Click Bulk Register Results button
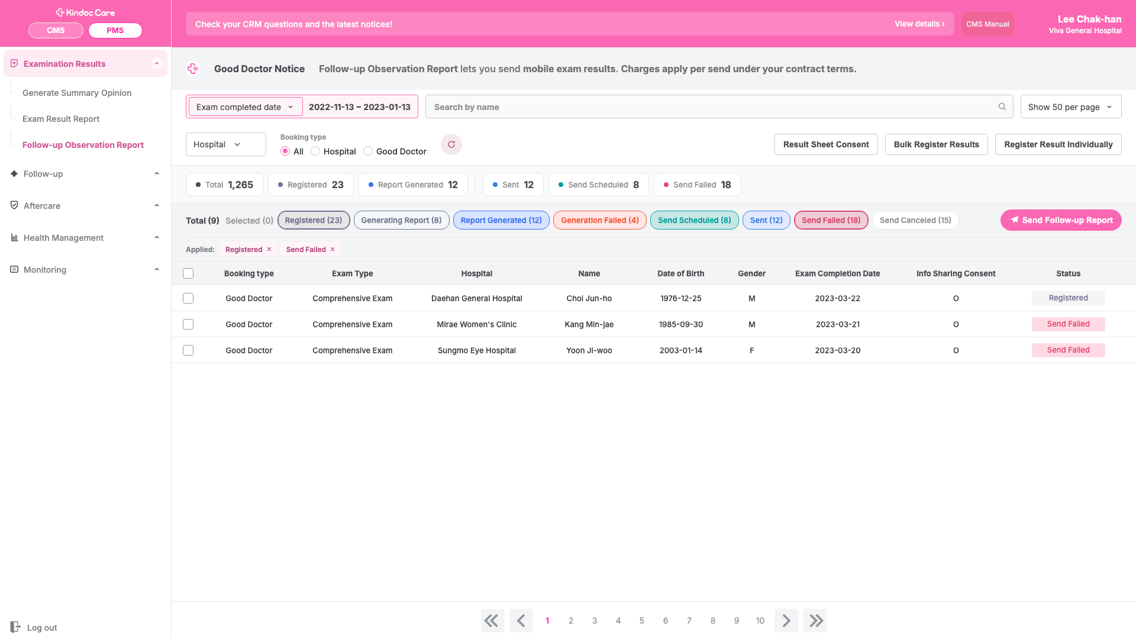The width and height of the screenshot is (1136, 639). click(936, 144)
